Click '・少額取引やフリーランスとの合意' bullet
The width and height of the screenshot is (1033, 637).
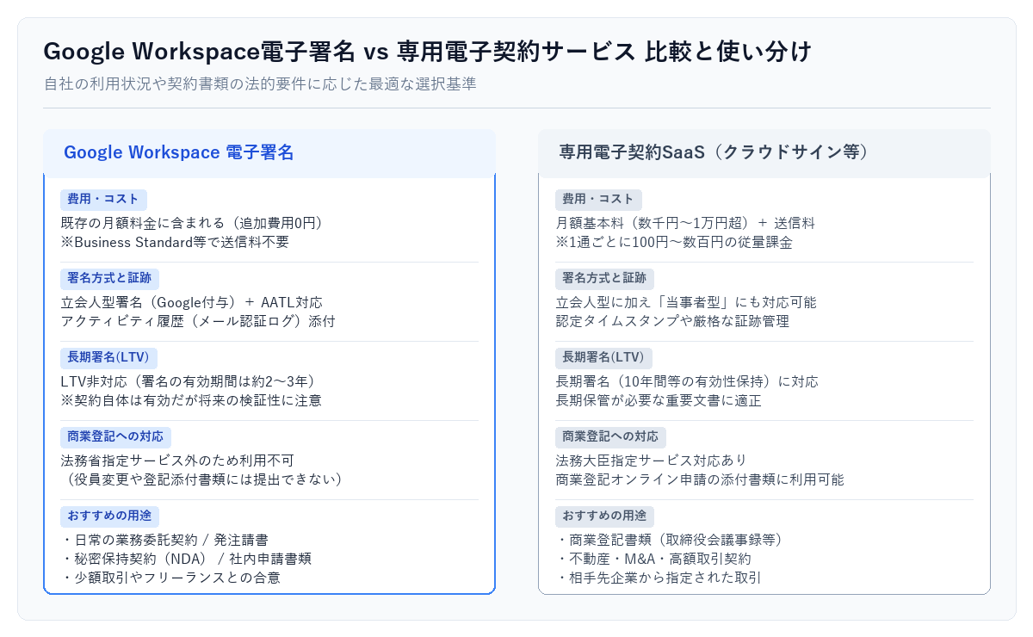170,578
